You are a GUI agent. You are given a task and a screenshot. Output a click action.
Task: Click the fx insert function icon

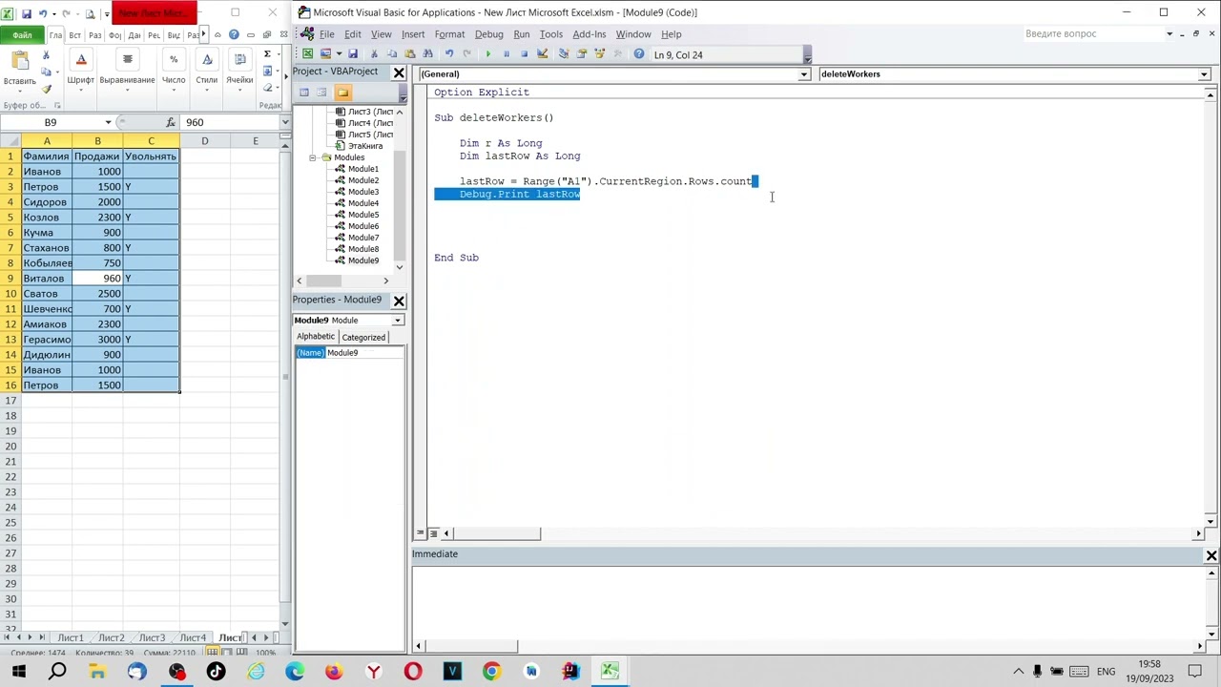tap(170, 122)
